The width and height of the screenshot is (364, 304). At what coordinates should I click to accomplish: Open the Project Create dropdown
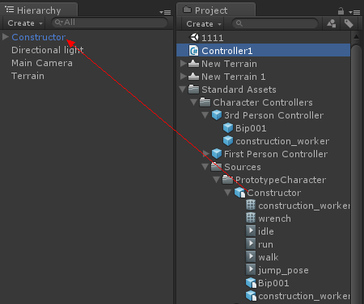coord(204,24)
